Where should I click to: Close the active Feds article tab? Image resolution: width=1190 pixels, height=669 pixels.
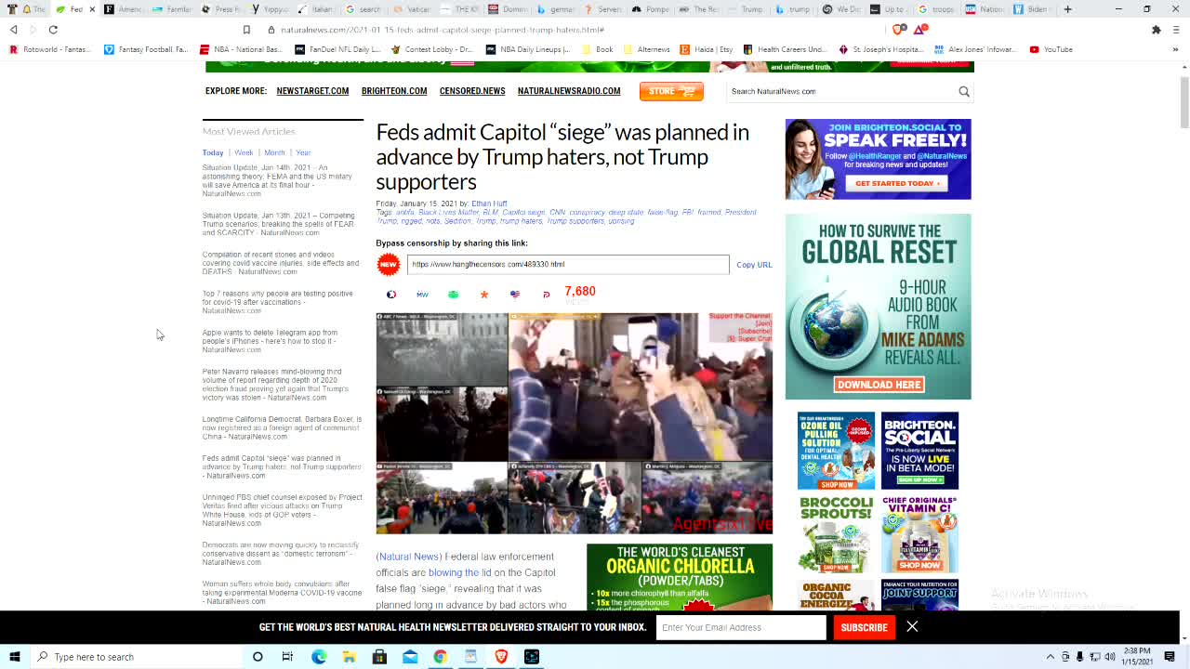click(92, 9)
